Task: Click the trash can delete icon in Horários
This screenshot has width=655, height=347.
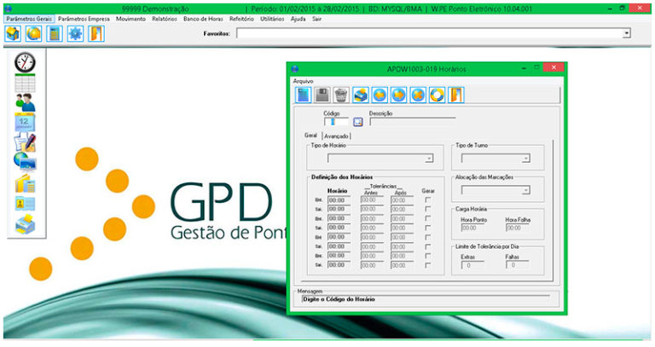Action: point(341,95)
